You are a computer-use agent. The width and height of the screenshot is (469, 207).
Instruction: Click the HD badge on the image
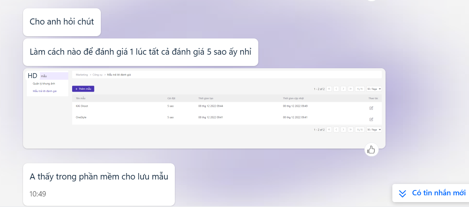32,75
